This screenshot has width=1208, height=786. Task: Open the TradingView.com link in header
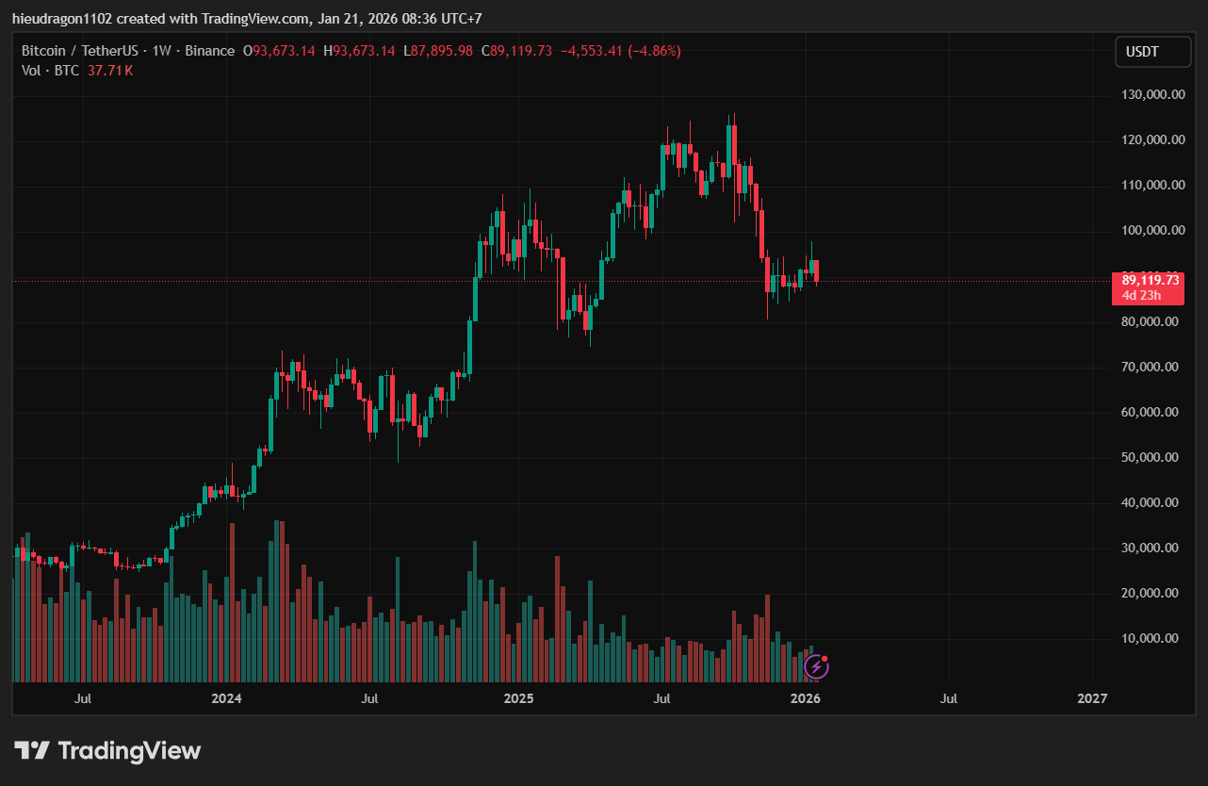tap(254, 19)
